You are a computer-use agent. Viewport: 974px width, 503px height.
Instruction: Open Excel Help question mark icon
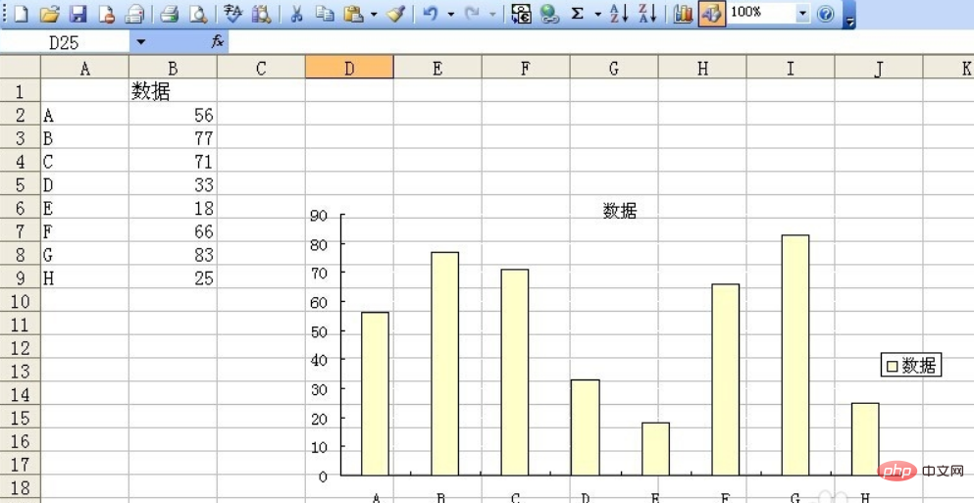825,13
